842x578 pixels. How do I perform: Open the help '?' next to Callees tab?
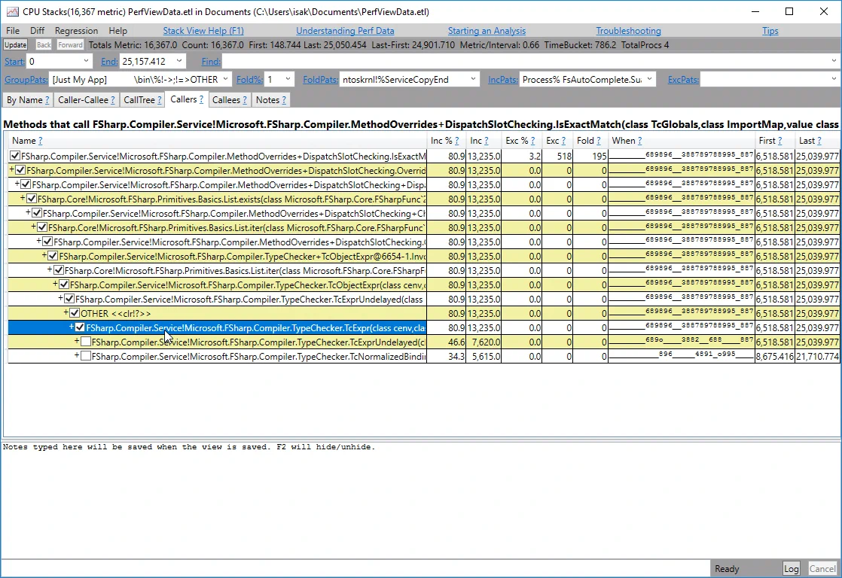click(245, 100)
